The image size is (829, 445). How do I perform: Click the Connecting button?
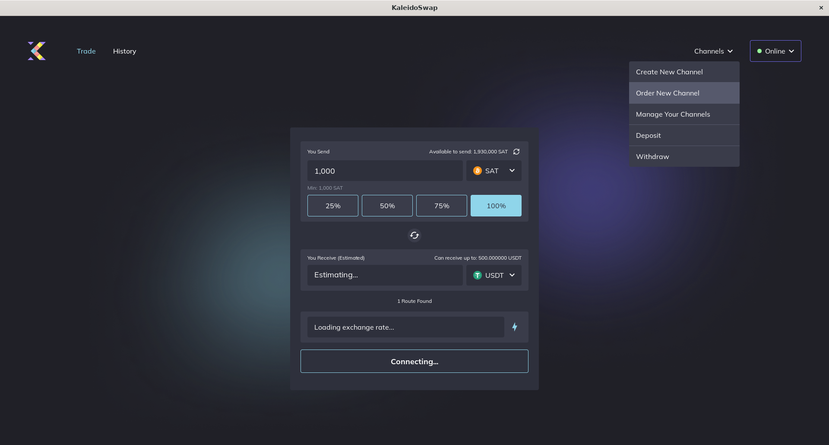(414, 361)
